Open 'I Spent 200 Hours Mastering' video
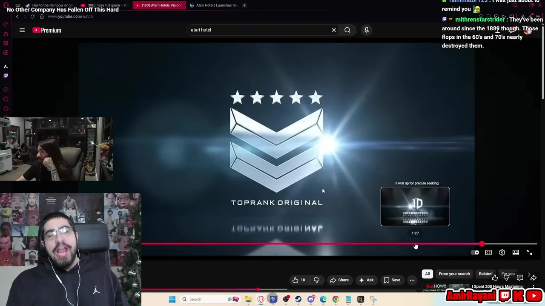This screenshot has width=545, height=306. coord(497,286)
